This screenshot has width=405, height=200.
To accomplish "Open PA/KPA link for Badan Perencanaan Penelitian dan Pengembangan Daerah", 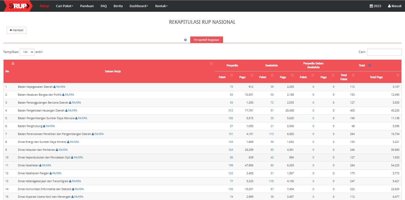I will (99, 134).
